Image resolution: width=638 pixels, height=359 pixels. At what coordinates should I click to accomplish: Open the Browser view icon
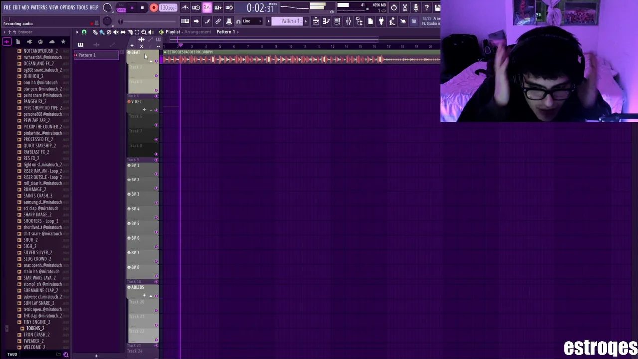coord(359,21)
